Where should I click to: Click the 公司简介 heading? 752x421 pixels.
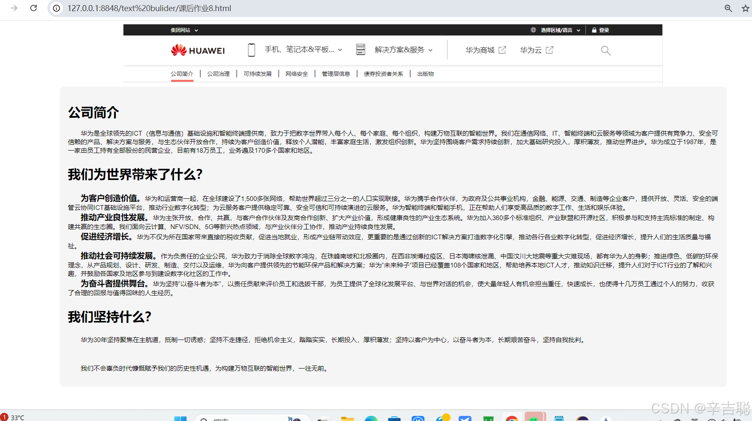point(94,113)
